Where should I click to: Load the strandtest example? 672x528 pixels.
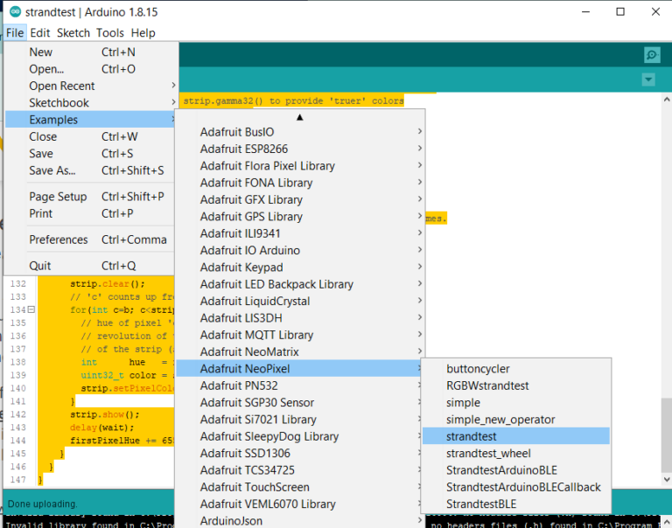[516, 436]
